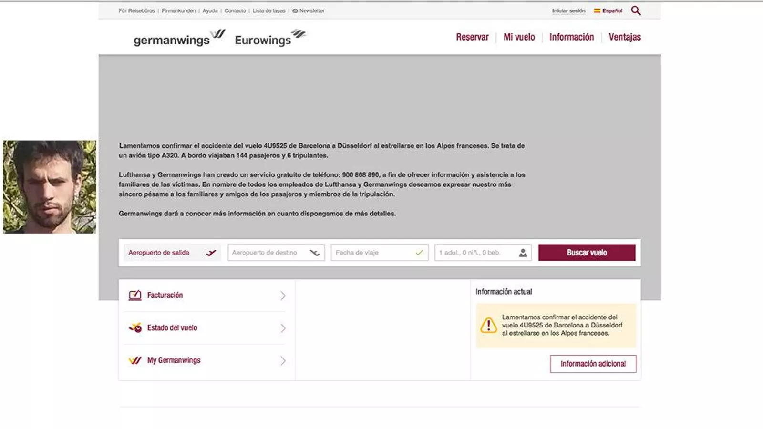Viewport: 763px width, 429px height.
Task: Expand the Estado del vuelo chevron
Action: [x=283, y=328]
